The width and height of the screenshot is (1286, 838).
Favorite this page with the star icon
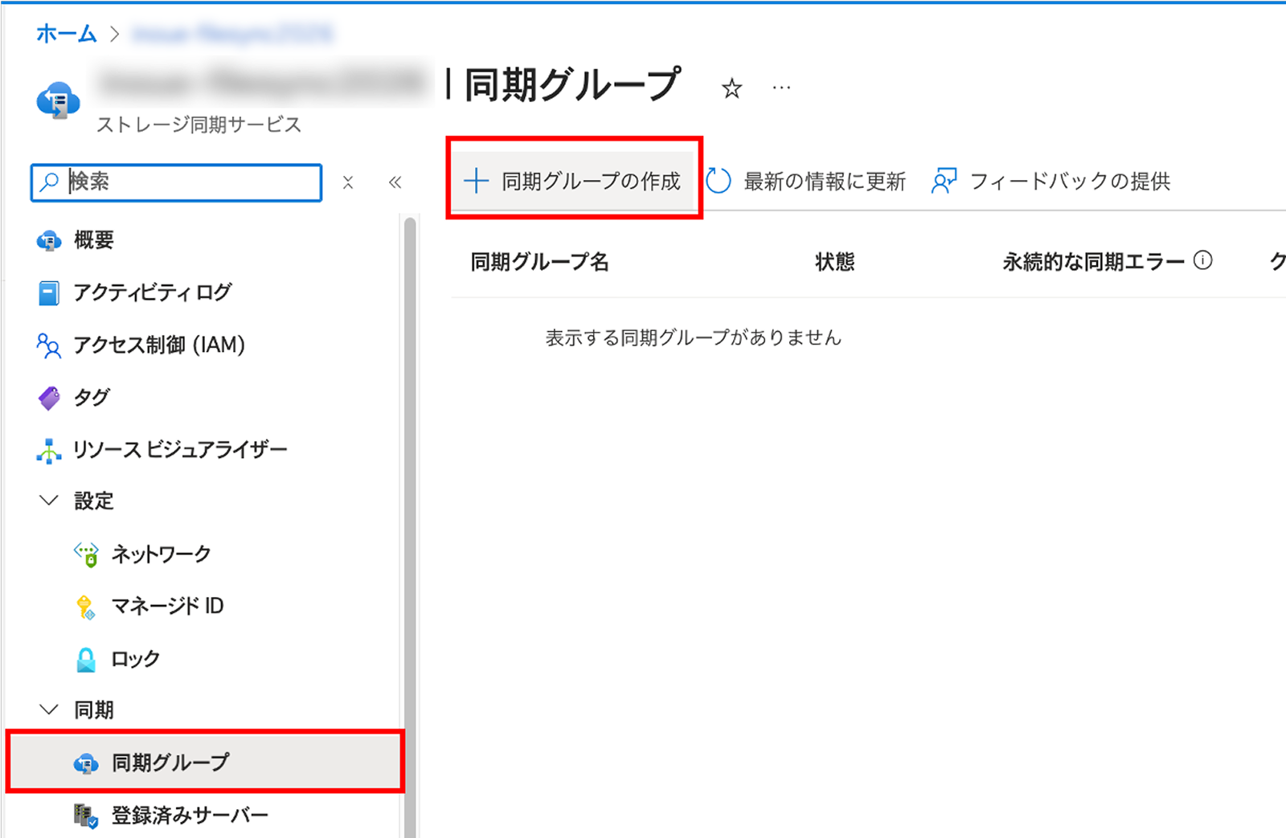(731, 88)
